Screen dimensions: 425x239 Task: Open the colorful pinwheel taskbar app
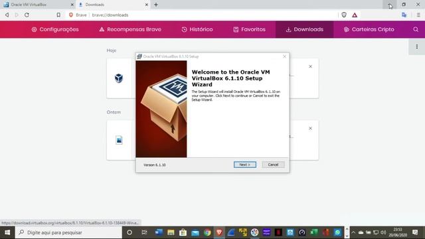point(254,232)
